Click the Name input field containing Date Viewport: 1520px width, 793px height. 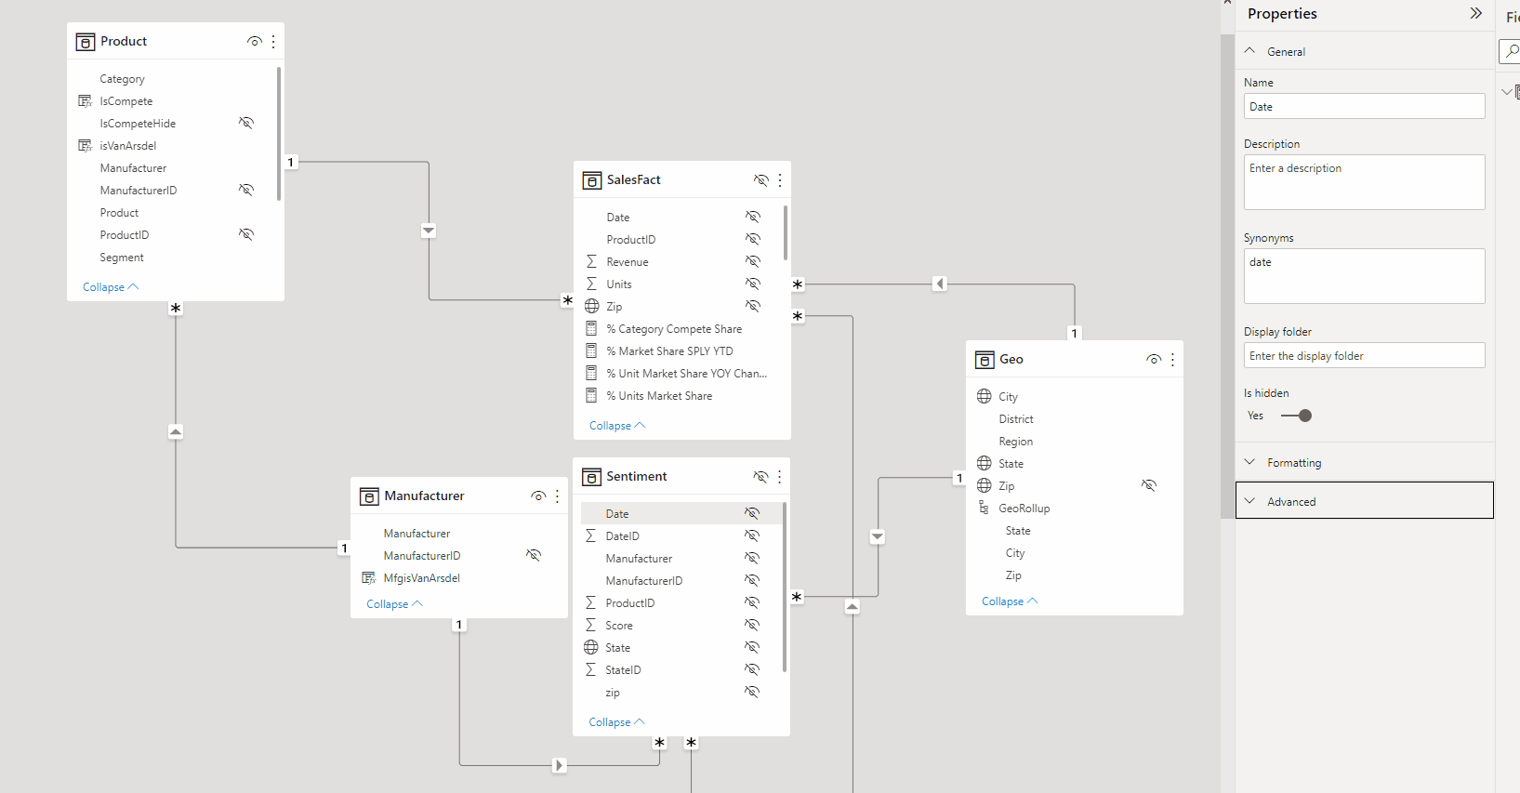(x=1364, y=106)
